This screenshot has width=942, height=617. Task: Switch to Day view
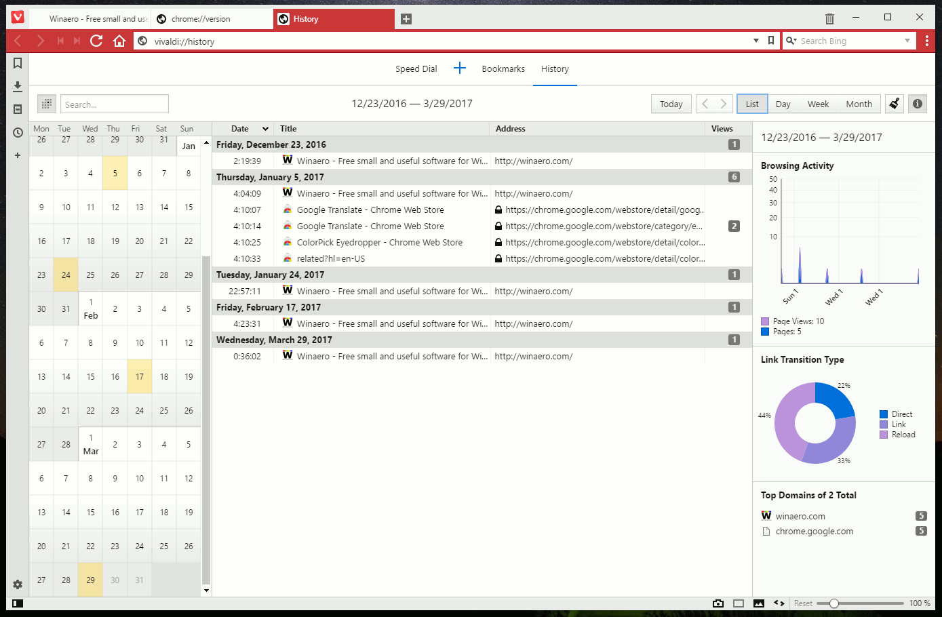point(783,104)
